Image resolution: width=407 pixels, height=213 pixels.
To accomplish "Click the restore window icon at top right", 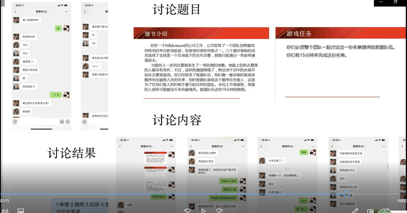I will [395, 3].
